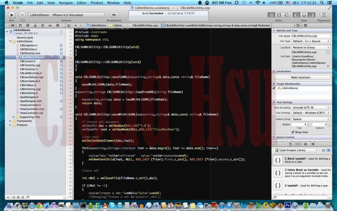Click add file plus button in navigator
The width and height of the screenshot is (337, 211).
pyautogui.click(x=8, y=197)
